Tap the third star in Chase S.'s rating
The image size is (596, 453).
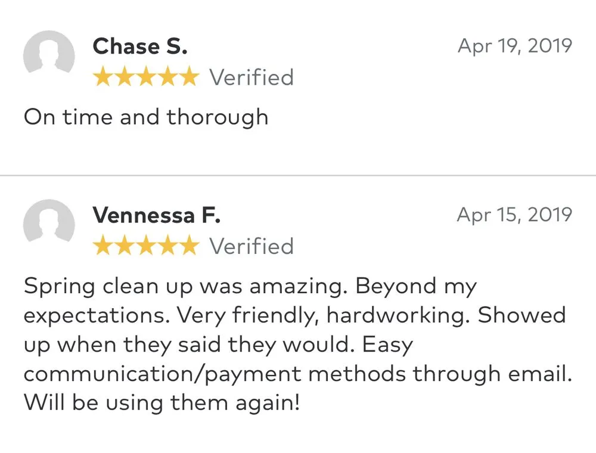click(x=146, y=77)
